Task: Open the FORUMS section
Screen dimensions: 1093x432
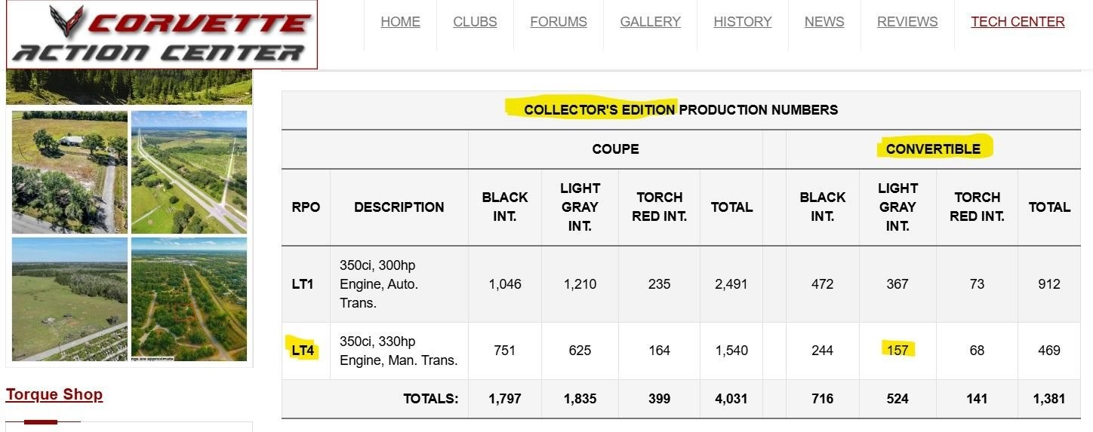Action: [x=558, y=22]
